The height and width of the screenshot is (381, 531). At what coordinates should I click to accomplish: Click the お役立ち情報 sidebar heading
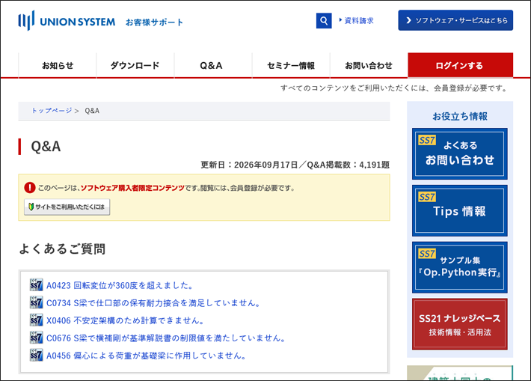(x=460, y=116)
